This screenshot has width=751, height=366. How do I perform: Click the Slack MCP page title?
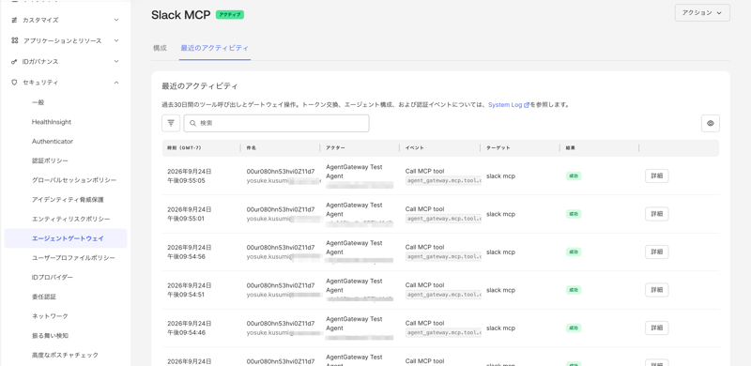pos(181,15)
